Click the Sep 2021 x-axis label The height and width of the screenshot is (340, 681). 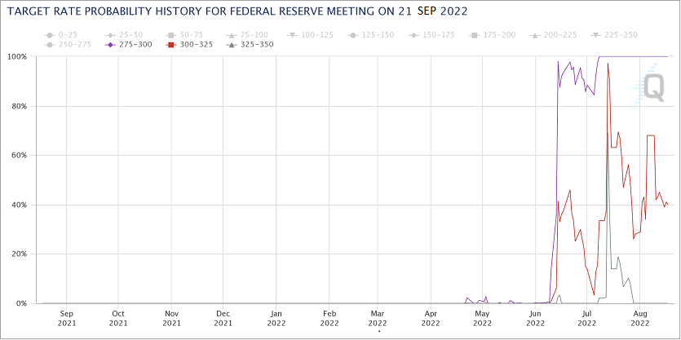pyautogui.click(x=66, y=317)
